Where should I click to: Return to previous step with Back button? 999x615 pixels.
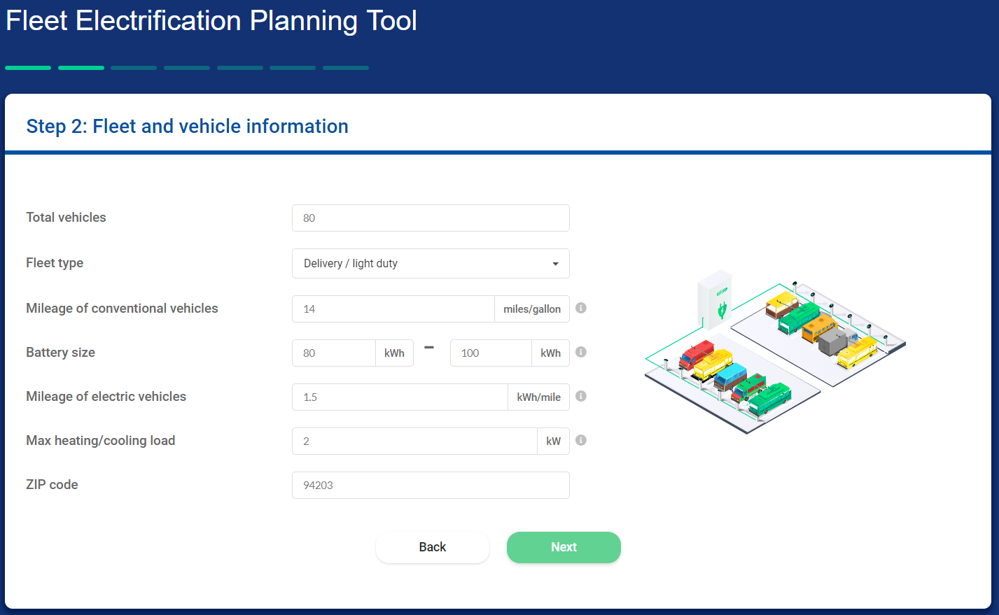pos(433,547)
